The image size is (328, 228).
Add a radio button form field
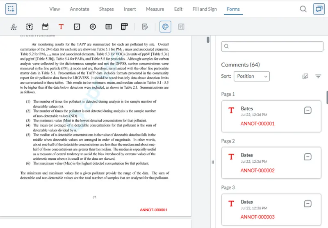93,27
